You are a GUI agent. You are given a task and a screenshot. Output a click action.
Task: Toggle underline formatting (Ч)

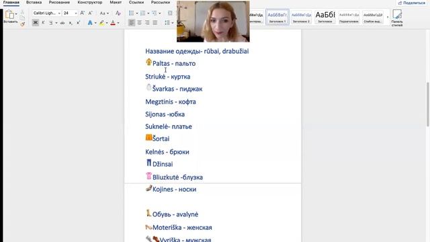point(51,23)
